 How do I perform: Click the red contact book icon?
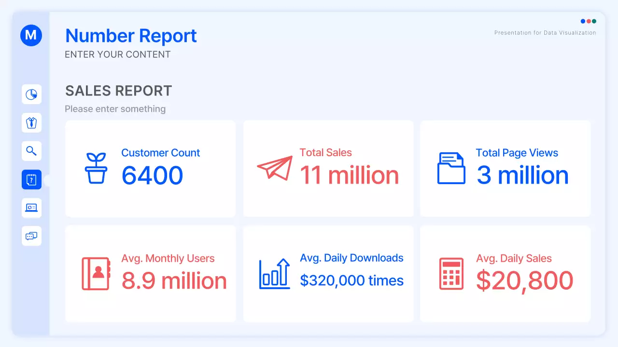[96, 274]
